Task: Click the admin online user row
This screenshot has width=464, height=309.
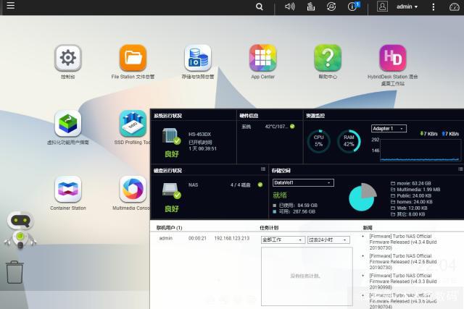Action: (204, 238)
